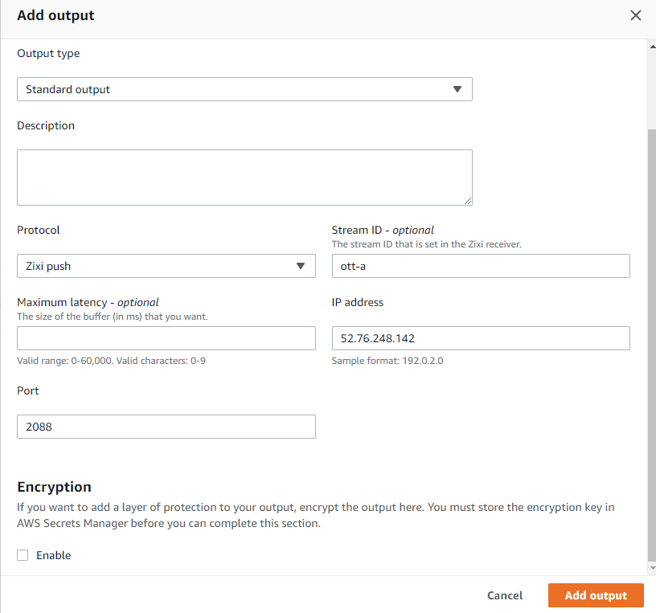The image size is (656, 613).
Task: Click the Standard output dropdown arrow
Action: [457, 89]
